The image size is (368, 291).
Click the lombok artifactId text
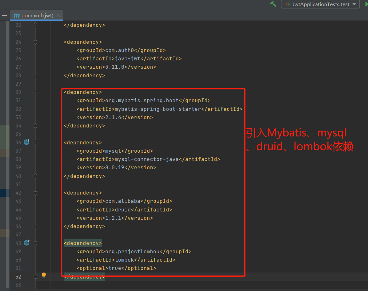click(x=124, y=260)
